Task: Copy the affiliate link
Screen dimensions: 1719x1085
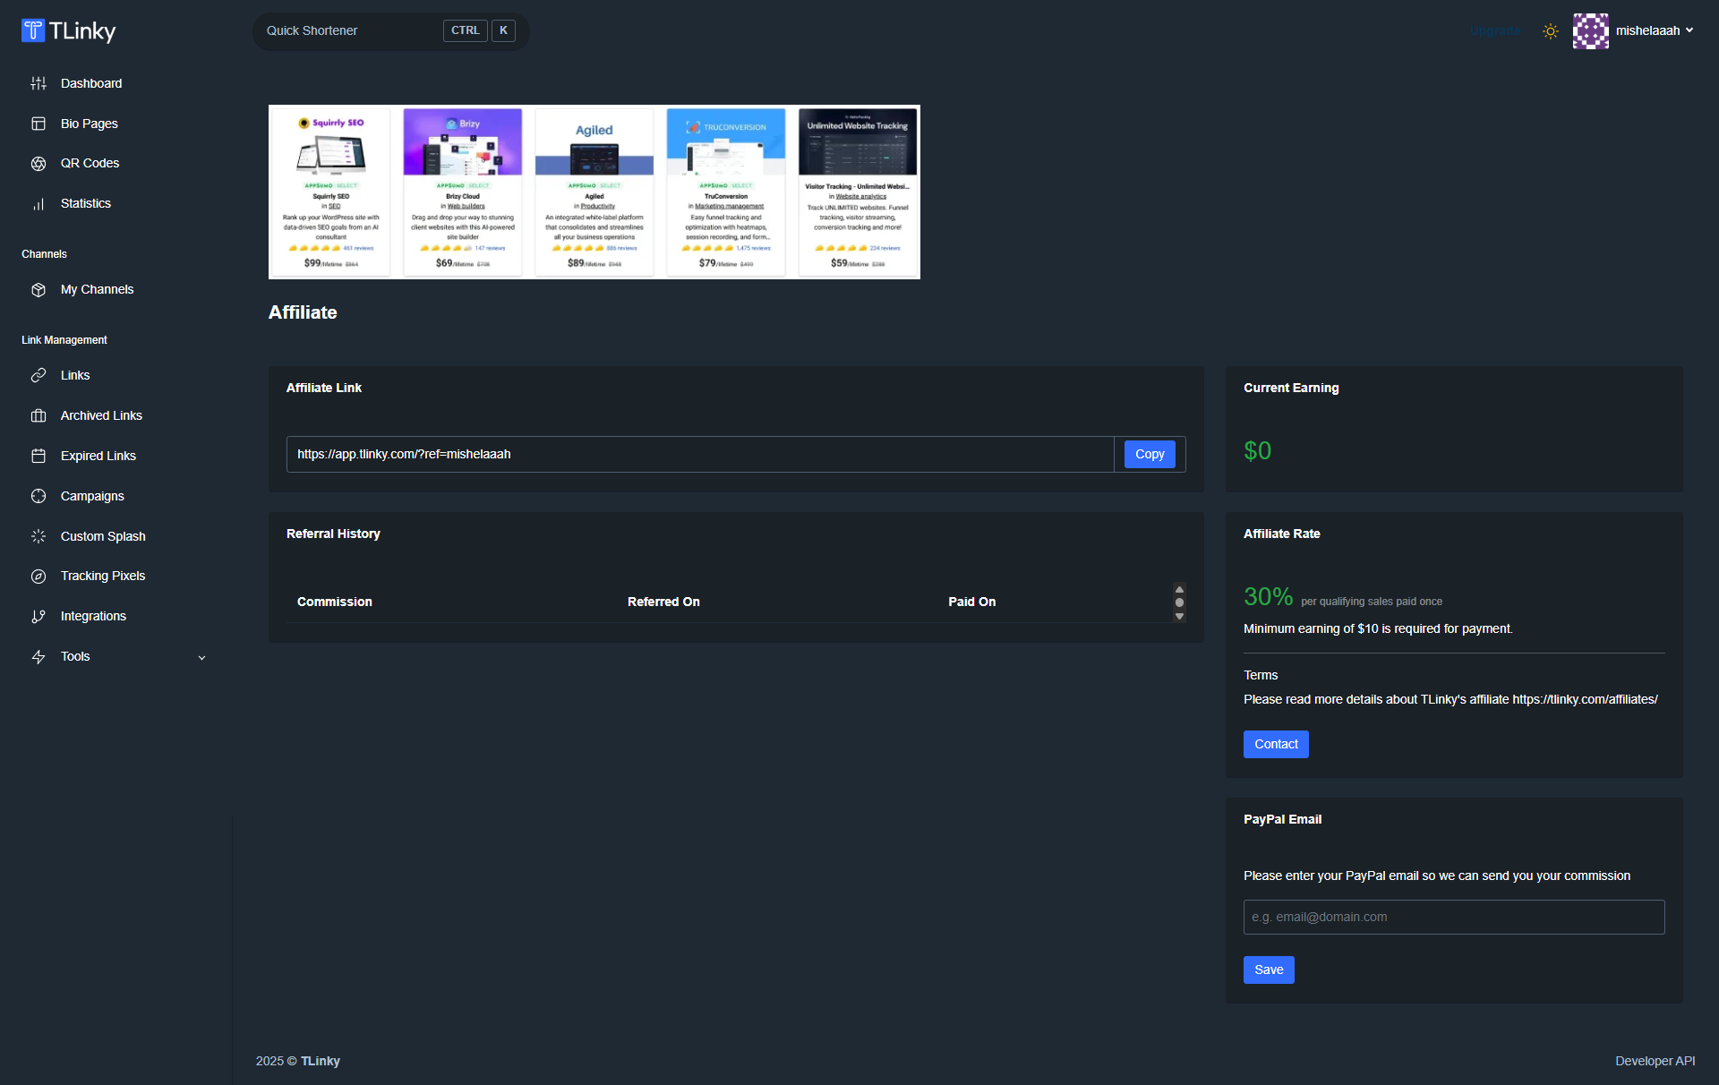Action: 1149,455
